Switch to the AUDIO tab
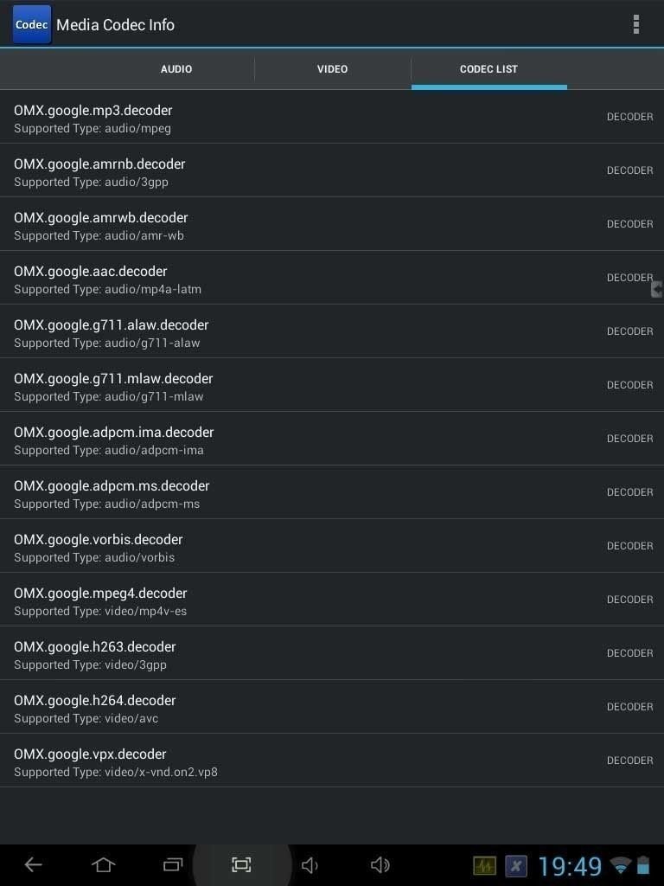 coord(176,69)
